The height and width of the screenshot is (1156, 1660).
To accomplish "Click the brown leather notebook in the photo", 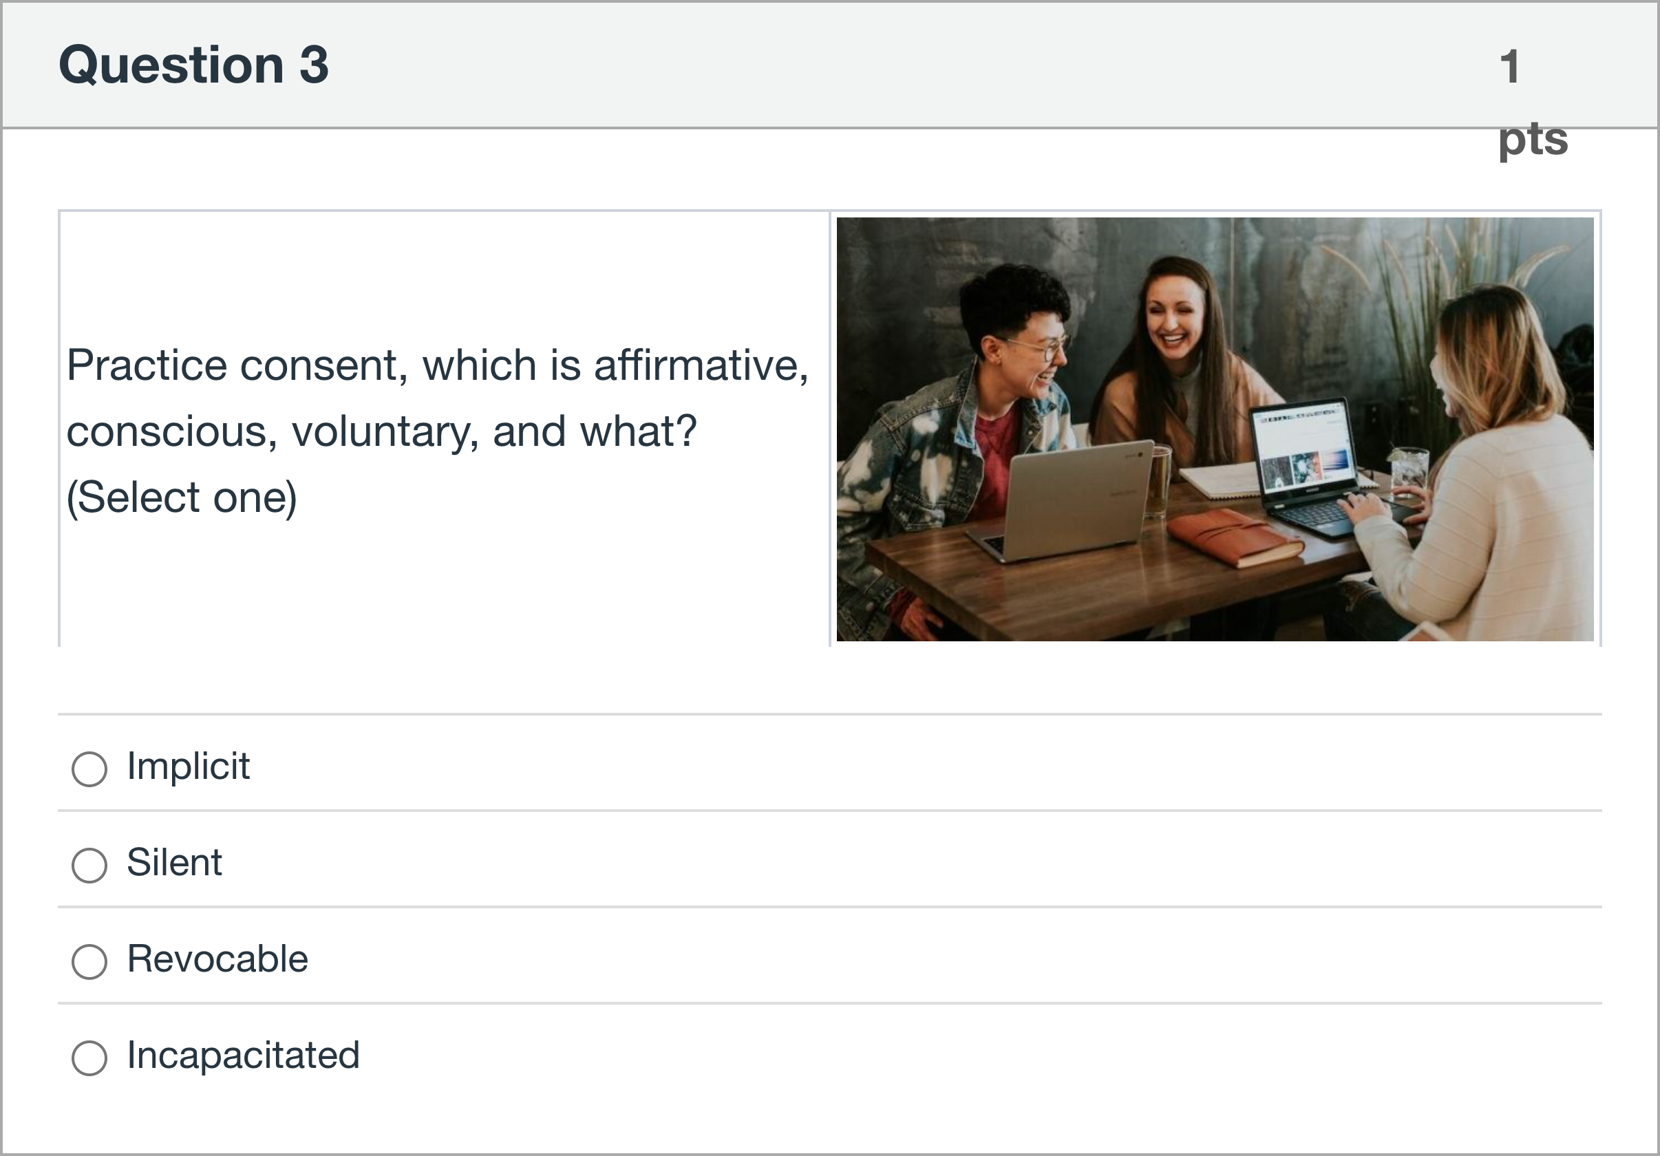I will click(1235, 537).
